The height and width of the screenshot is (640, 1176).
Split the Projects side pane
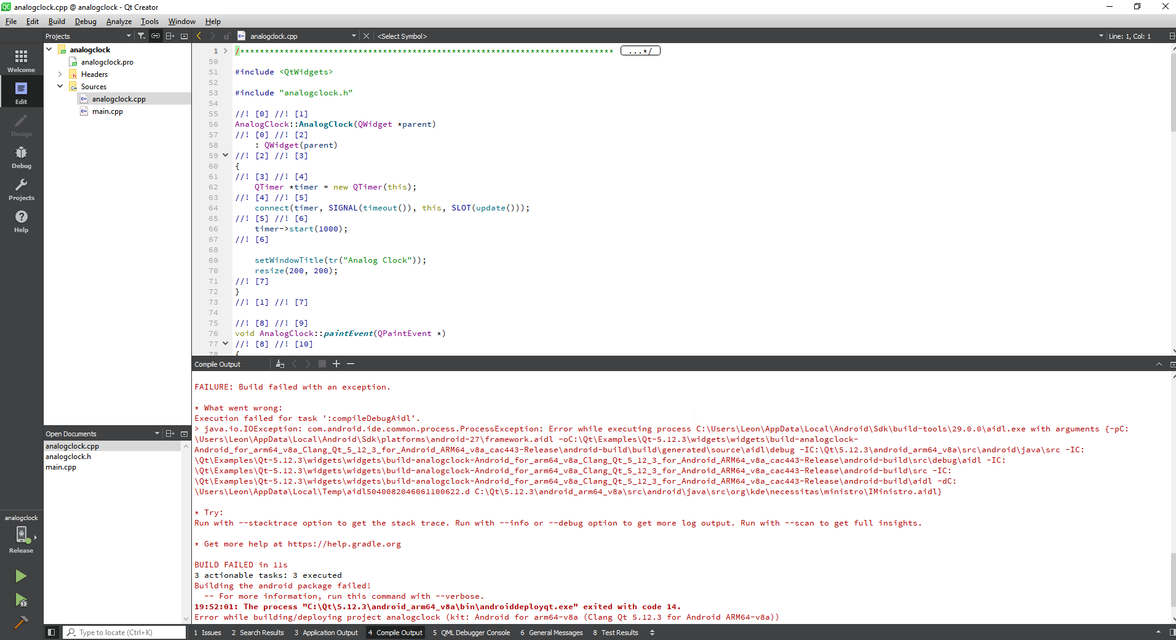(170, 36)
